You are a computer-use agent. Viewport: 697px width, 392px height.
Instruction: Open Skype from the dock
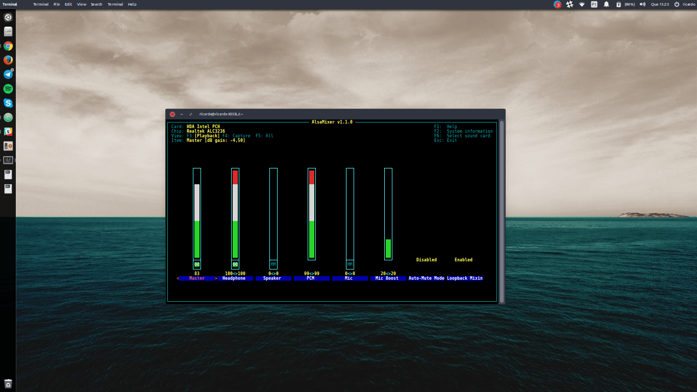[x=8, y=103]
